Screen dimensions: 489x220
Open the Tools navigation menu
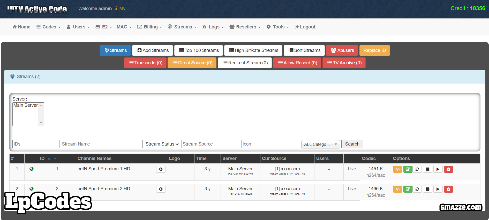[x=278, y=27]
